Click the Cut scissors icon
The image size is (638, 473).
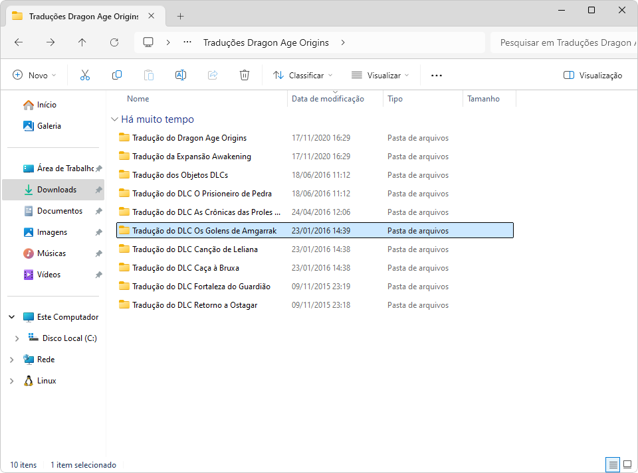click(84, 75)
